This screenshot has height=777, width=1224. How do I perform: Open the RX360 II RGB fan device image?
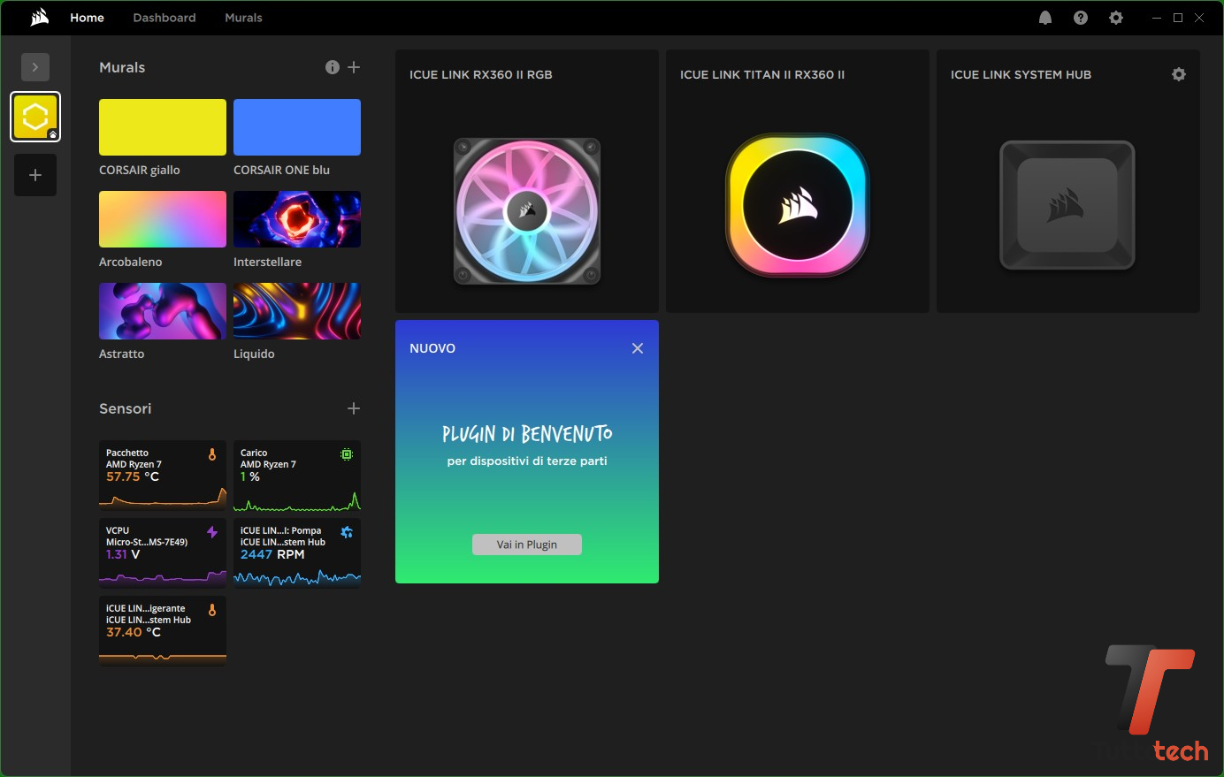pyautogui.click(x=527, y=211)
